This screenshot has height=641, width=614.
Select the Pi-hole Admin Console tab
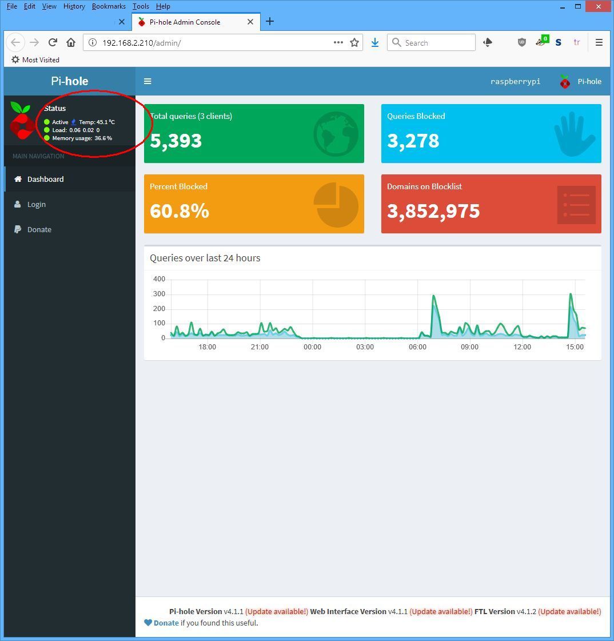coord(196,22)
